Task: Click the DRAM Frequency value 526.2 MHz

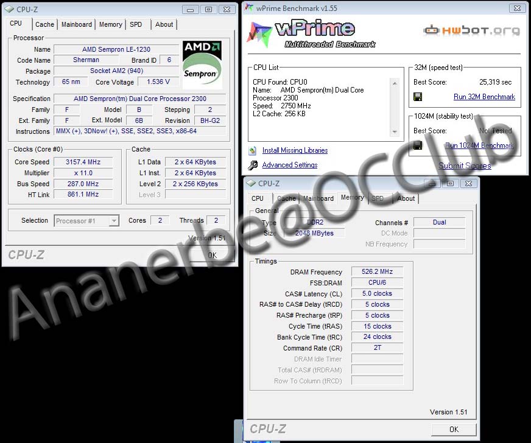Action: coord(378,271)
